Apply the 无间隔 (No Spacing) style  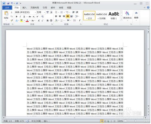[x=101, y=16]
